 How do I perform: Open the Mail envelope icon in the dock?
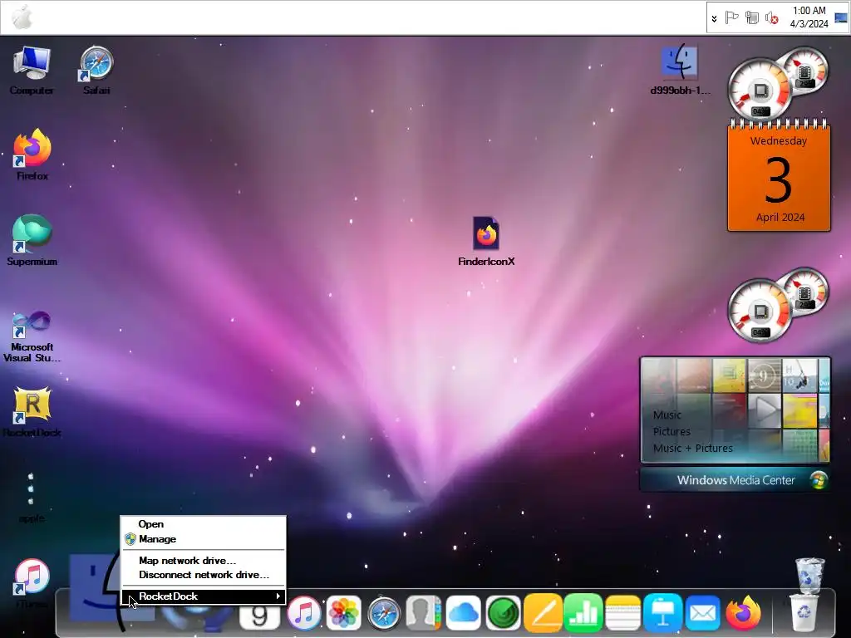[702, 614]
